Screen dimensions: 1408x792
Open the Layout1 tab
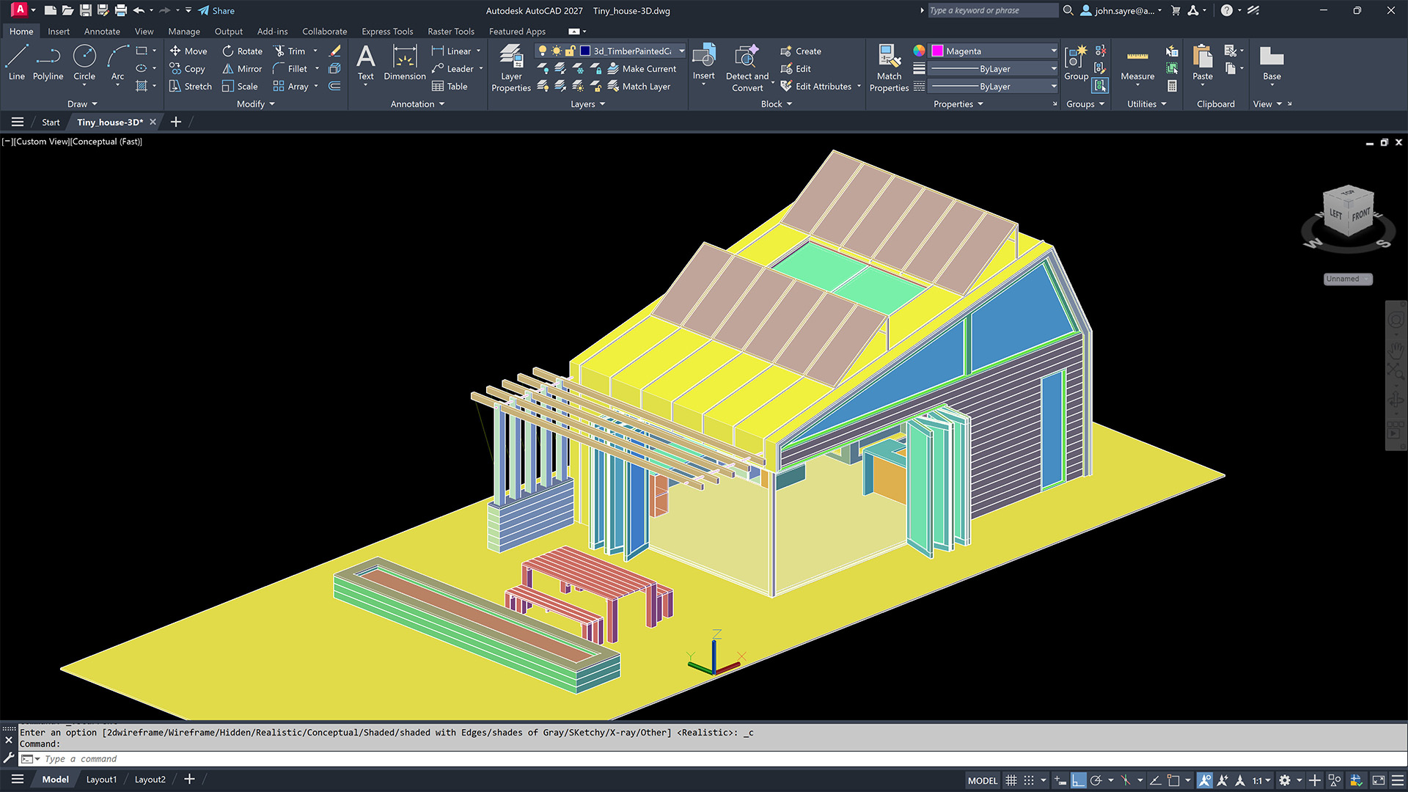coord(101,779)
